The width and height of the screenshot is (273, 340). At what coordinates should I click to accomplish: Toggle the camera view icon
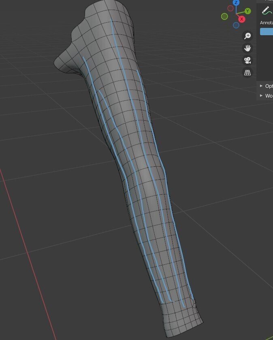(247, 60)
